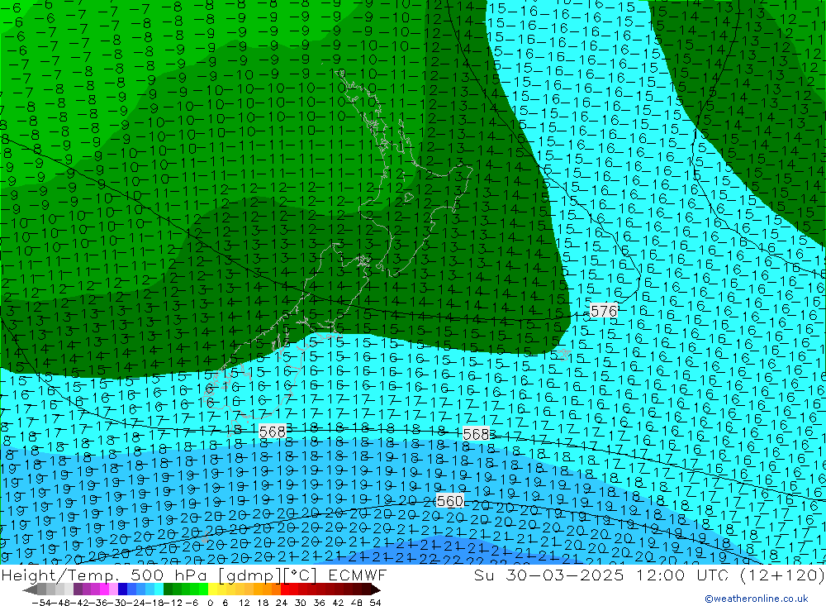Click the right 568 contour label

[476, 434]
